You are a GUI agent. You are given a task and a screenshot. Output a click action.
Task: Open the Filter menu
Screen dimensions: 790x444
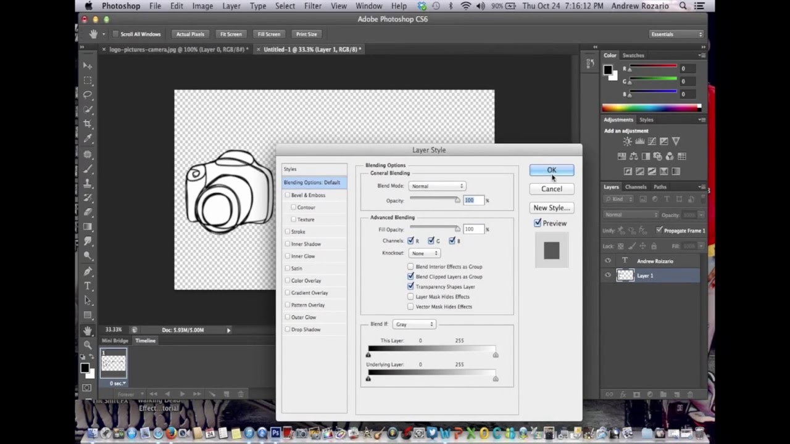[x=312, y=6]
